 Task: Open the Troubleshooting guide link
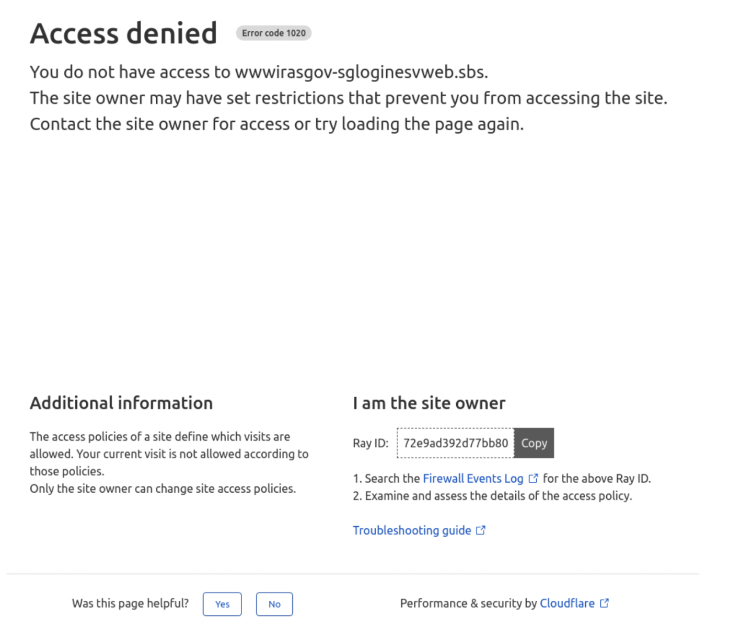[412, 530]
